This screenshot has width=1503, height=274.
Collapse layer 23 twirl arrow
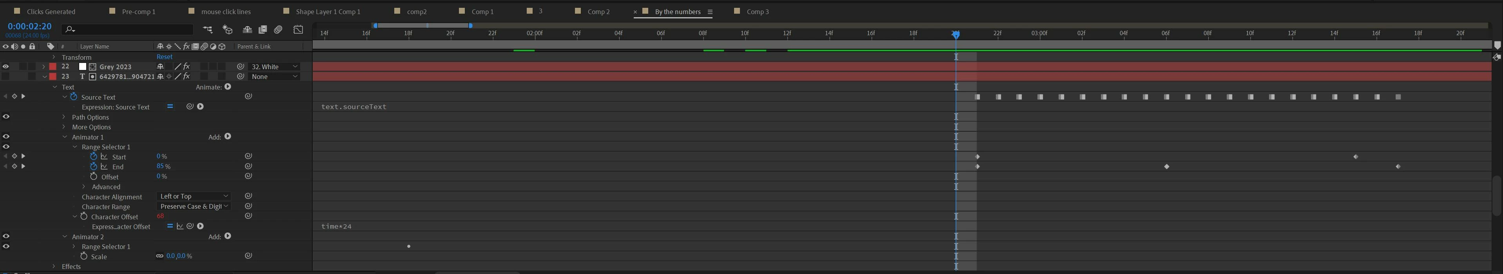click(x=44, y=77)
